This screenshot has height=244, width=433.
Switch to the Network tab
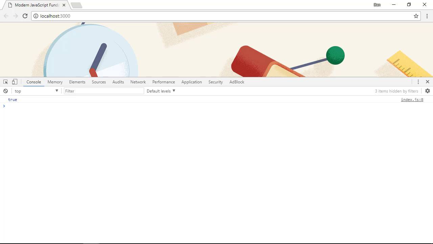click(x=138, y=82)
